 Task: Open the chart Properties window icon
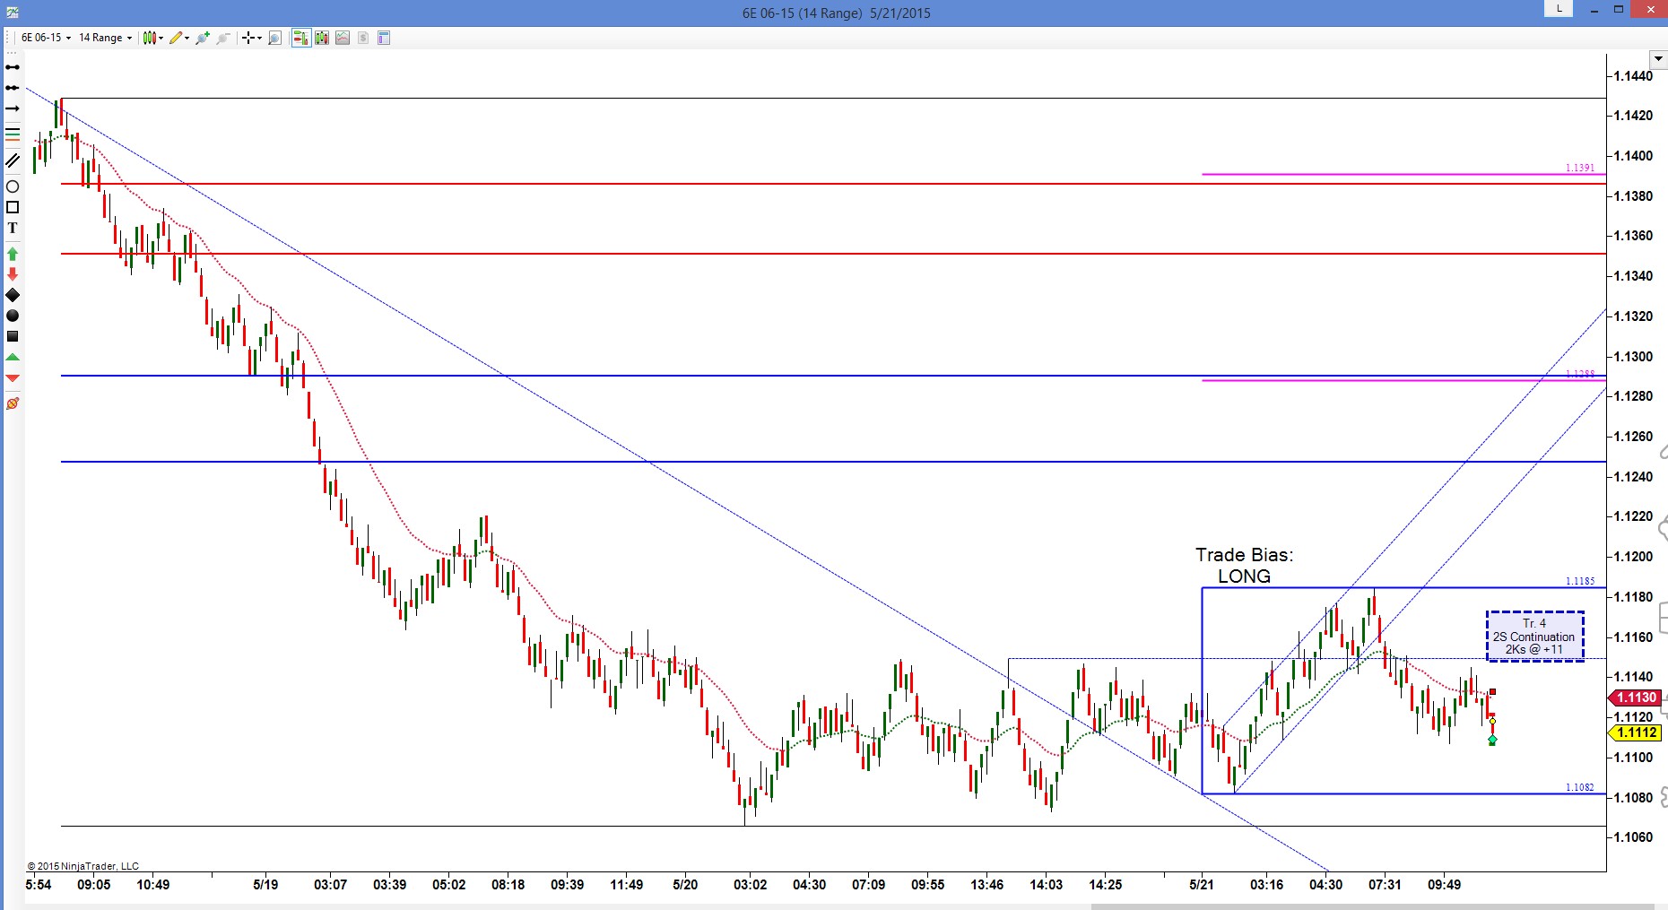point(384,38)
